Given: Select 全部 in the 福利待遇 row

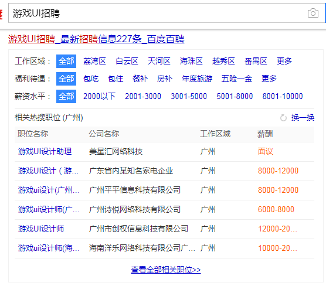Looking at the screenshot, I should [66, 79].
